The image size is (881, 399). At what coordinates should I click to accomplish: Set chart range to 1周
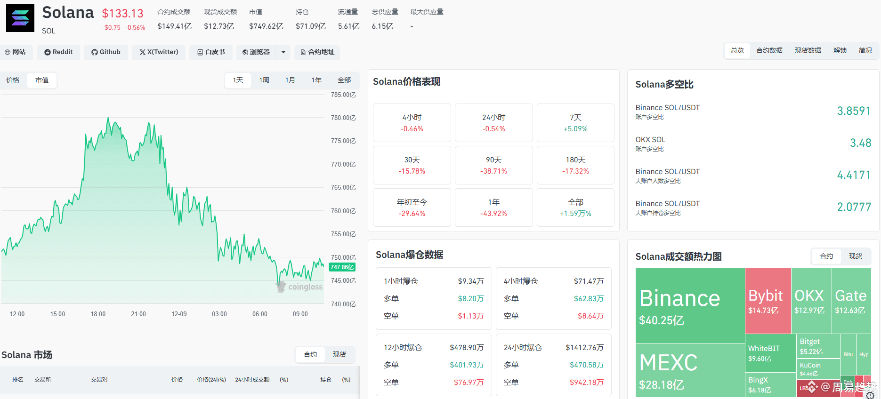(264, 80)
